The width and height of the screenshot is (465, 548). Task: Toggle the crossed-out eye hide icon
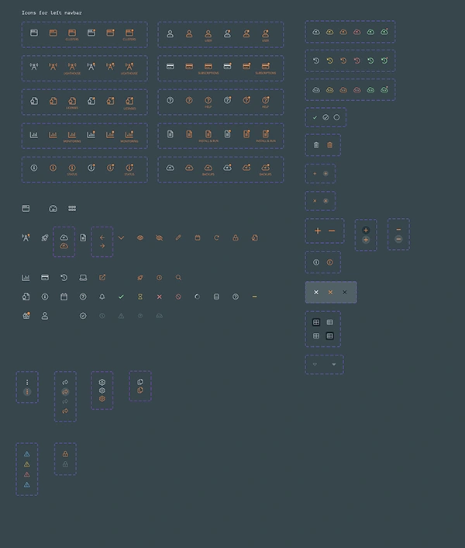[159, 238]
